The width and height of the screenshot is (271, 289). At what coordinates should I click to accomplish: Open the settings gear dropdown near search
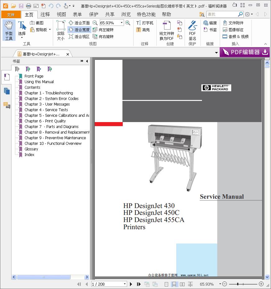tap(249, 14)
